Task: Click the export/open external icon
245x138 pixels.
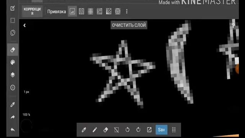Action: [x=149, y=130]
